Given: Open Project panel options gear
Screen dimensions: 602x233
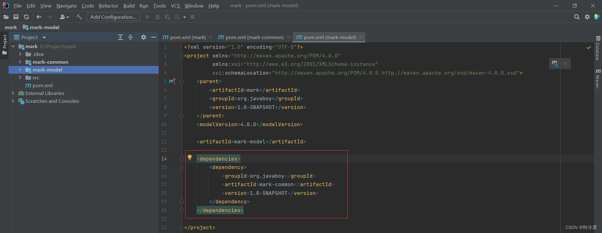Looking at the screenshot, I should [x=143, y=37].
